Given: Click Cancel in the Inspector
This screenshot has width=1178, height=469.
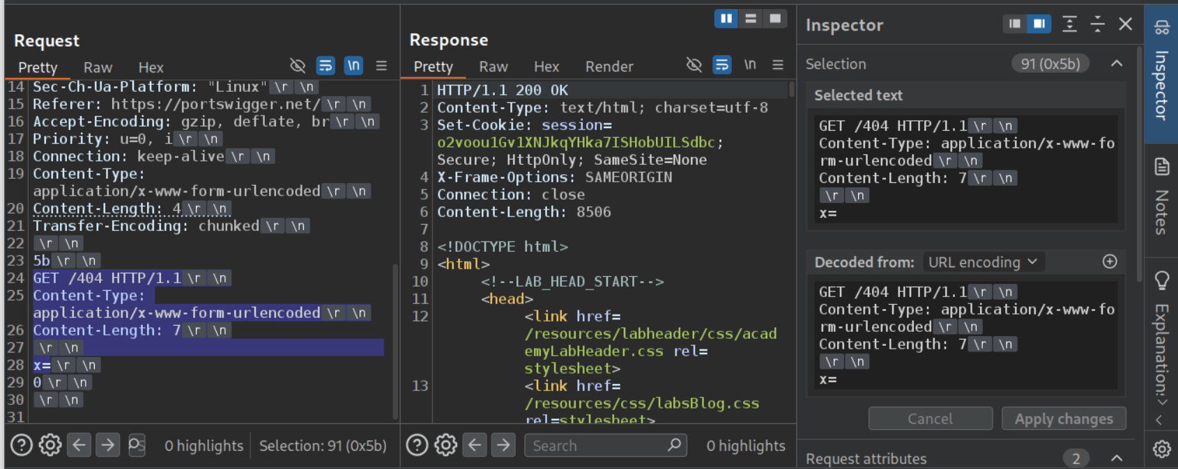Looking at the screenshot, I should 930,419.
